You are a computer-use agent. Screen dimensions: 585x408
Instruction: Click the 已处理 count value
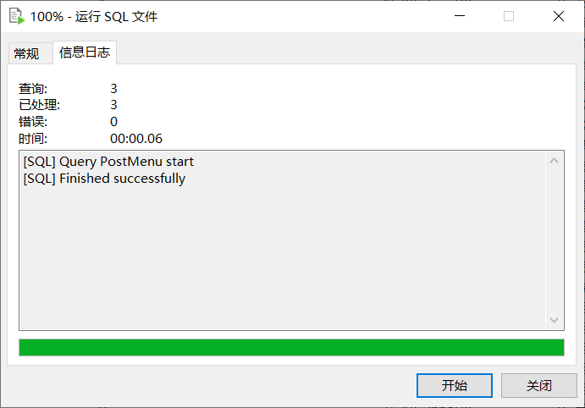point(113,105)
